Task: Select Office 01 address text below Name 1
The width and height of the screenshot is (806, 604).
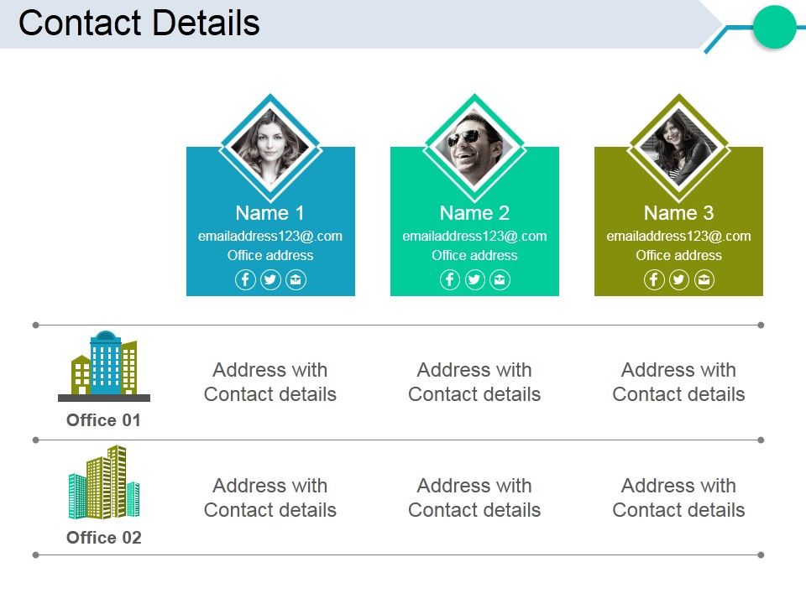Action: pyautogui.click(x=270, y=383)
